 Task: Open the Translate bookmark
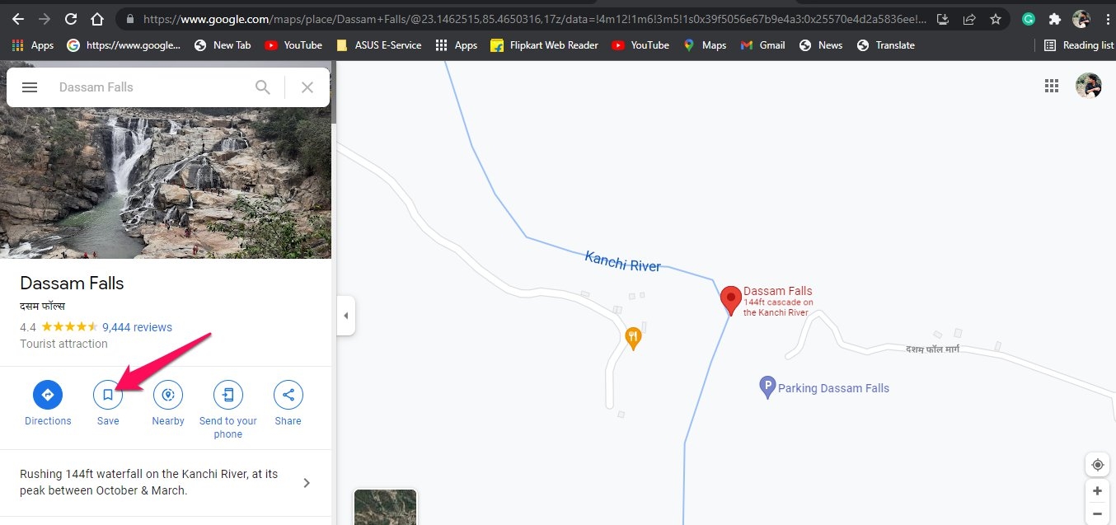[x=886, y=45]
